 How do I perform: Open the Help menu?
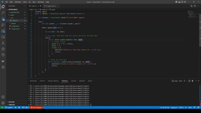pyautogui.click(x=47, y=2)
